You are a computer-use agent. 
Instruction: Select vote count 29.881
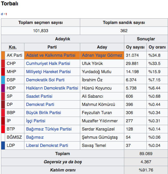[132, 63]
